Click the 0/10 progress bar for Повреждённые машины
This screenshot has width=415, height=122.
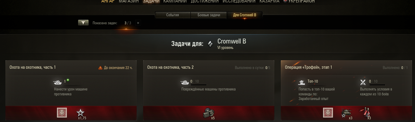pos(199,85)
